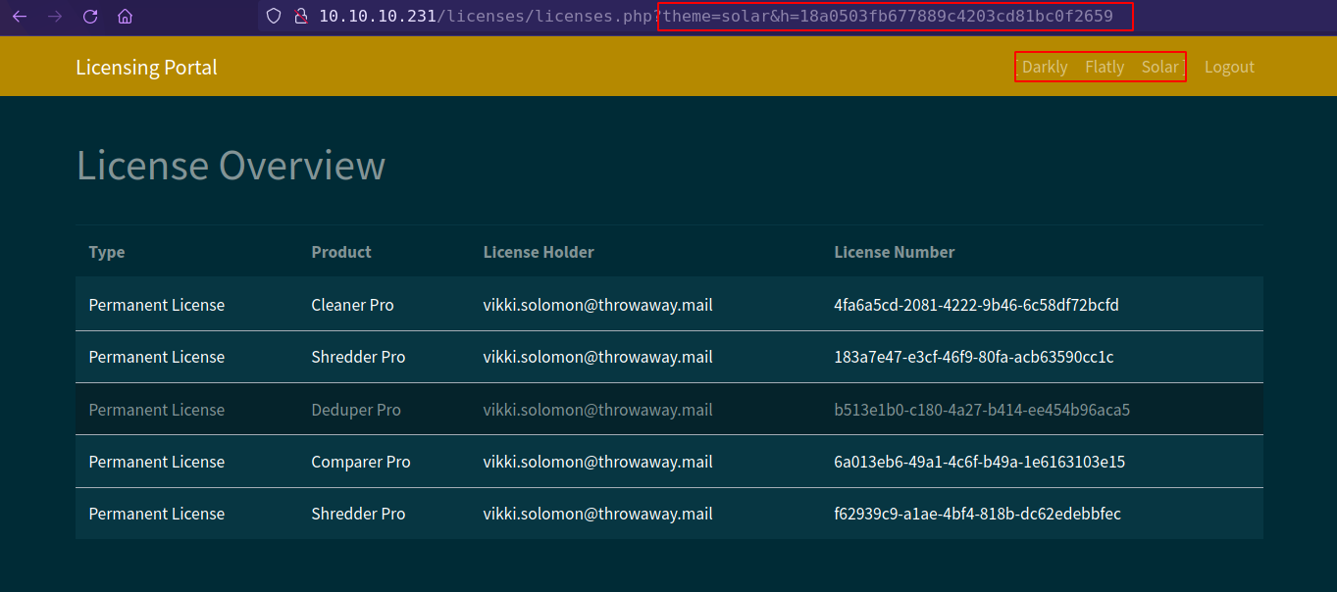
Task: Switch to the Flatly theme
Action: (x=1105, y=67)
